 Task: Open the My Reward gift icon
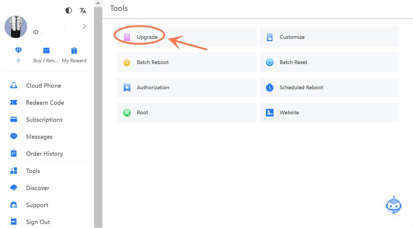click(74, 50)
